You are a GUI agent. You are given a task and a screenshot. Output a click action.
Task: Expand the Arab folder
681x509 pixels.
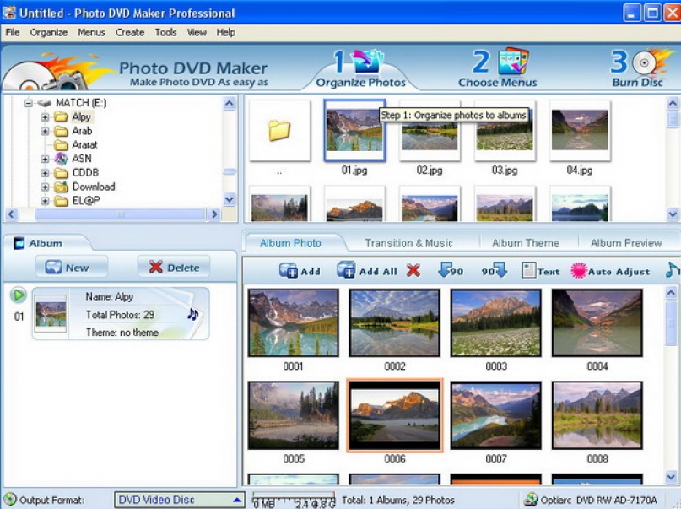tap(45, 131)
